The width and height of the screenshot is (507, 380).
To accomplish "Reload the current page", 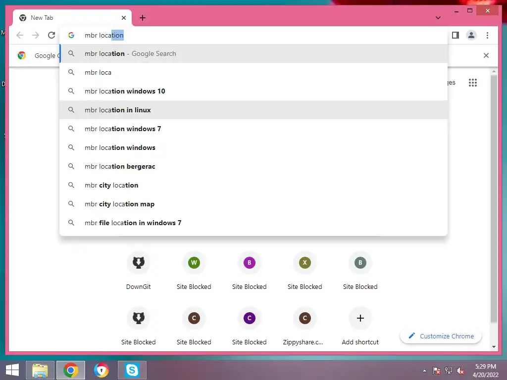I will [51, 35].
